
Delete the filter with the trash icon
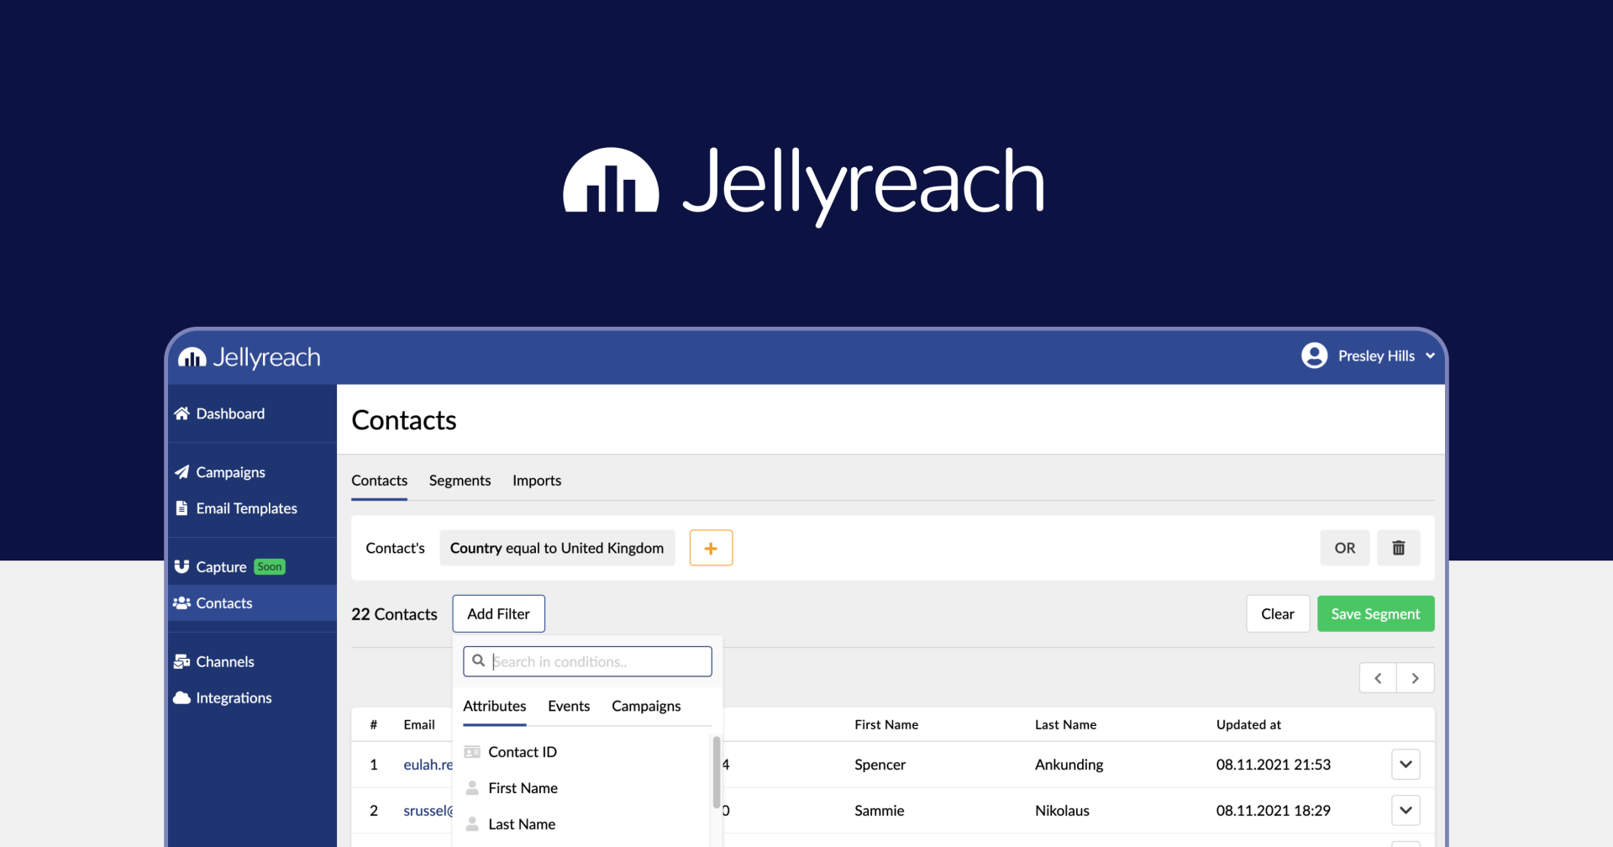coord(1398,548)
